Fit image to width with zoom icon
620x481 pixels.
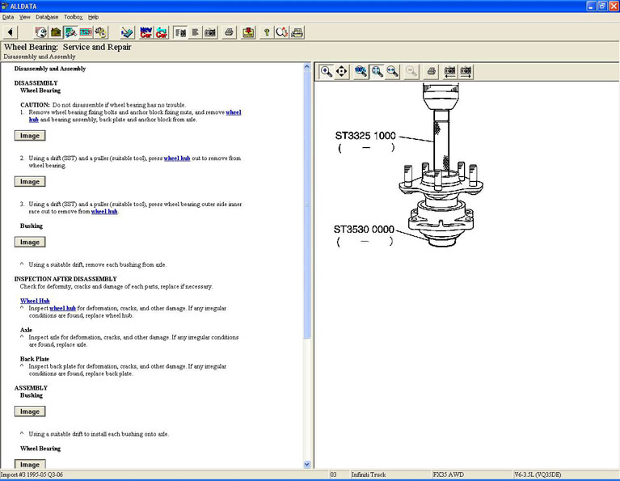point(392,71)
